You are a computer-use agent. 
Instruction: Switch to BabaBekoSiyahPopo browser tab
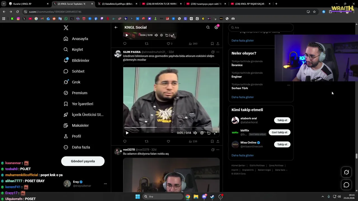[x=117, y=4]
